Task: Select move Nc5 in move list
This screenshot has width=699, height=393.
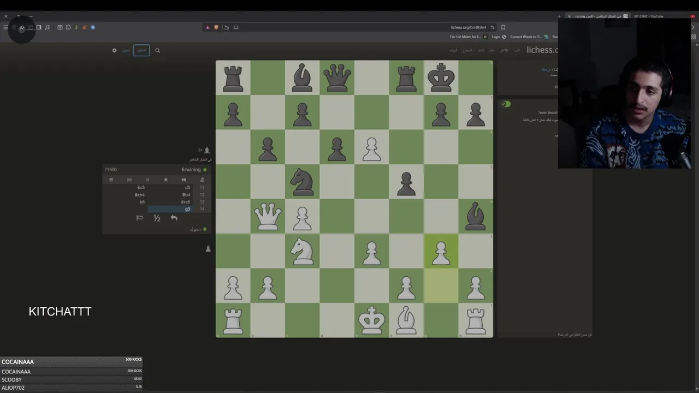Action: point(141,187)
